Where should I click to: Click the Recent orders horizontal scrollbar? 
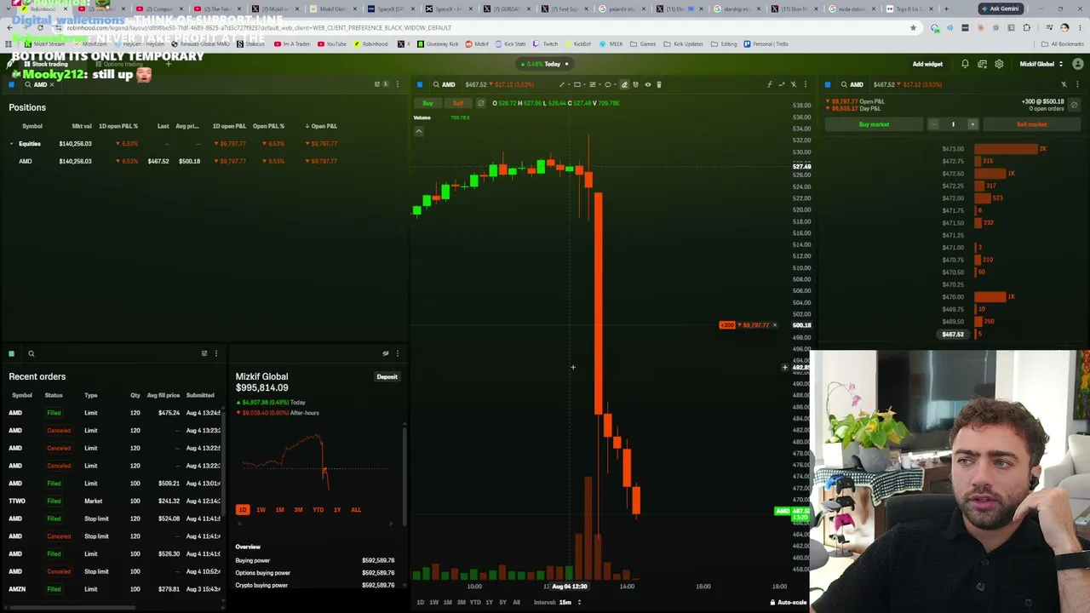coord(72,607)
